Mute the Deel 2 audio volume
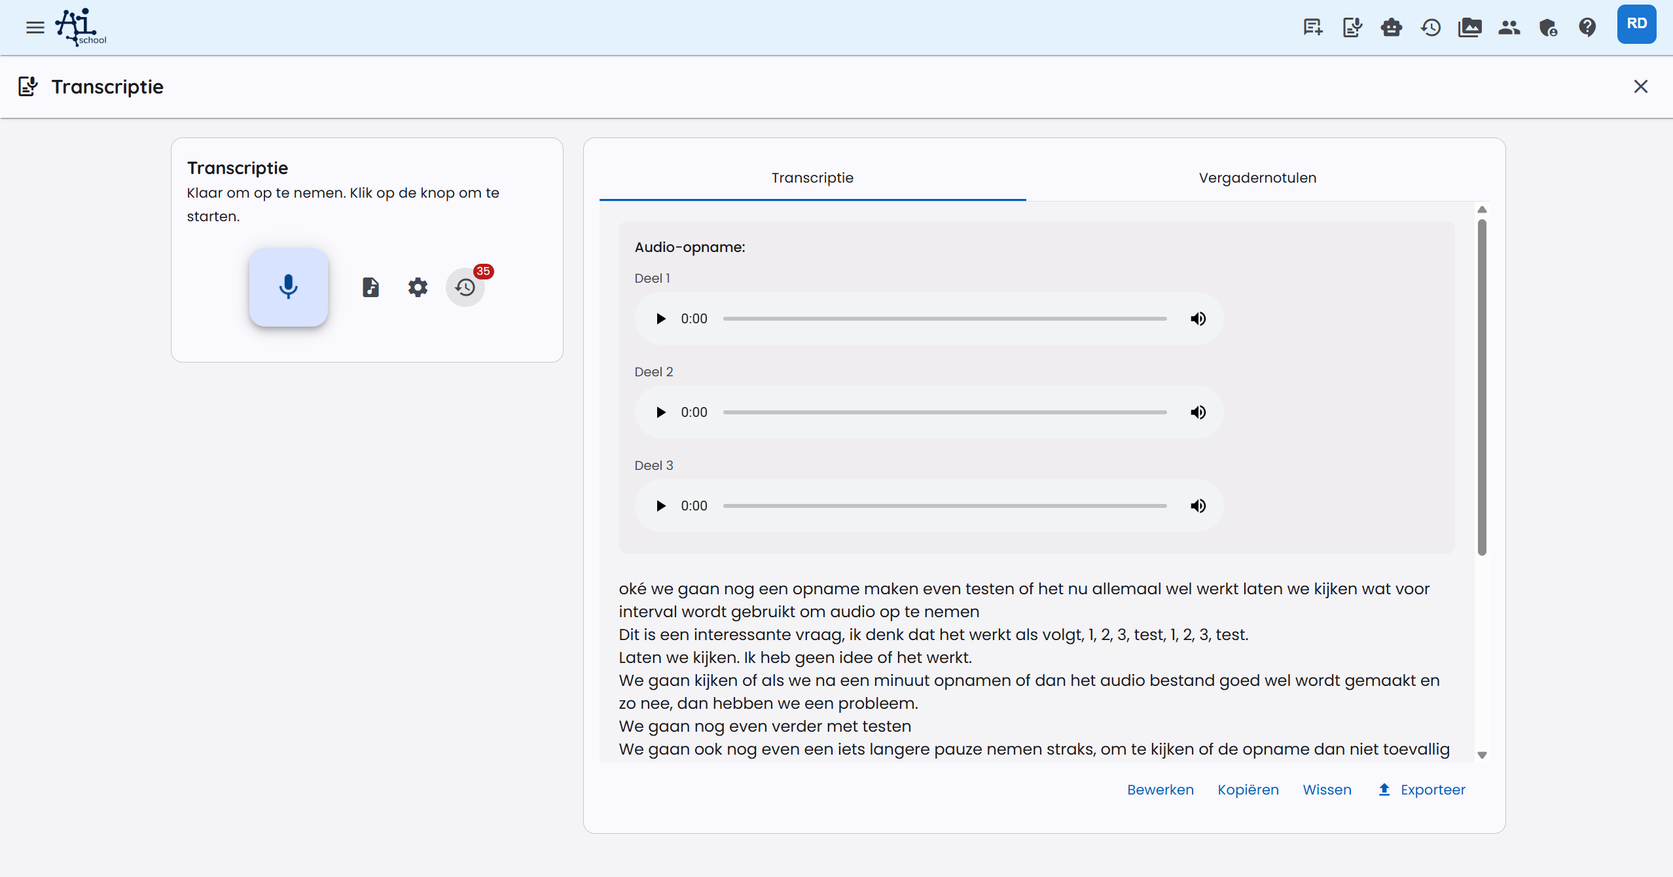The height and width of the screenshot is (877, 1673). [x=1198, y=412]
